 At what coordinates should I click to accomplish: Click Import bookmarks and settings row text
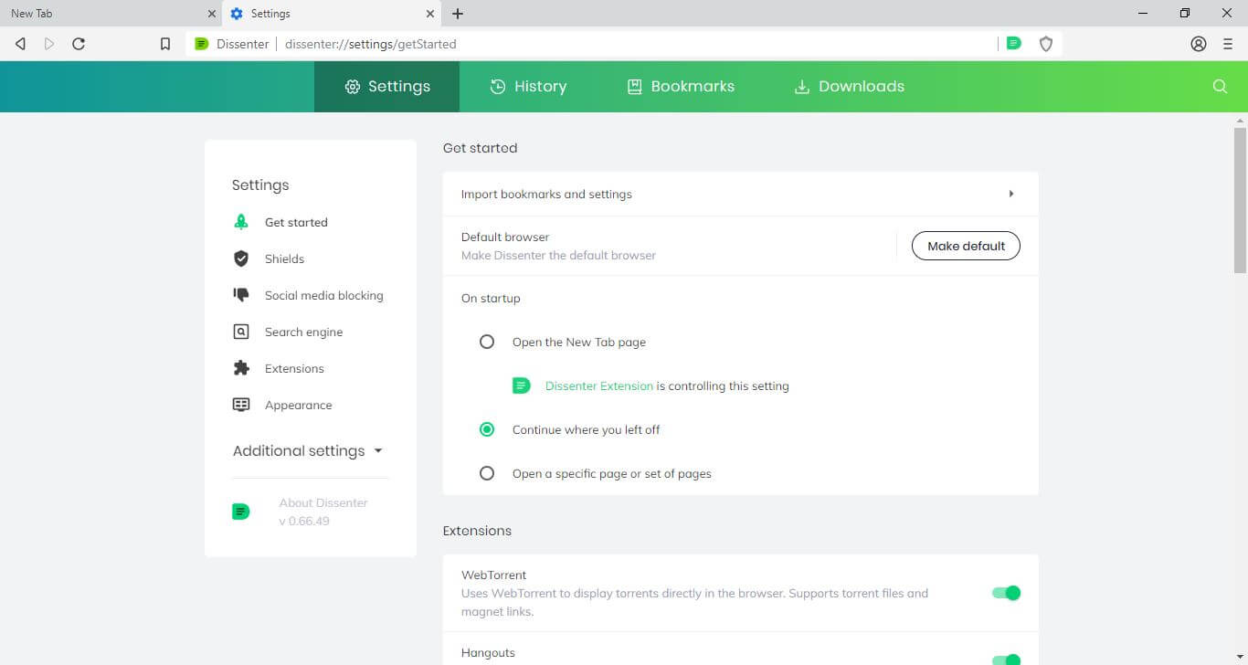(x=546, y=194)
